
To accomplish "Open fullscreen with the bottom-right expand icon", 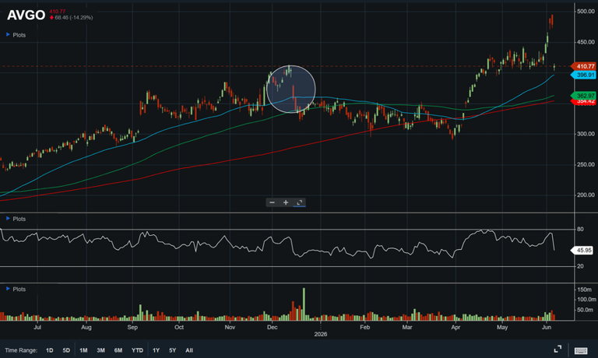I will point(558,349).
